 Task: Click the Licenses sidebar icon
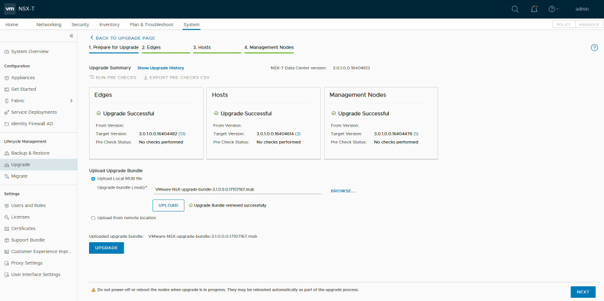tap(6, 217)
